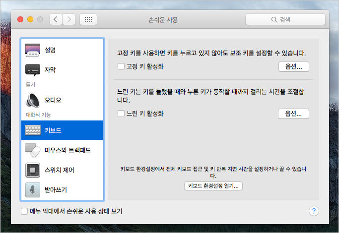Select 오디오 label in sidebar
Viewport: 339px width, 233px height.
pyautogui.click(x=53, y=100)
